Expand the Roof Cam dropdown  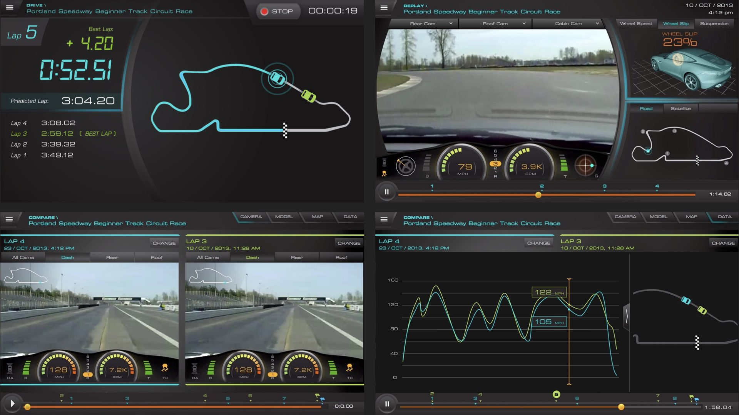coord(524,23)
